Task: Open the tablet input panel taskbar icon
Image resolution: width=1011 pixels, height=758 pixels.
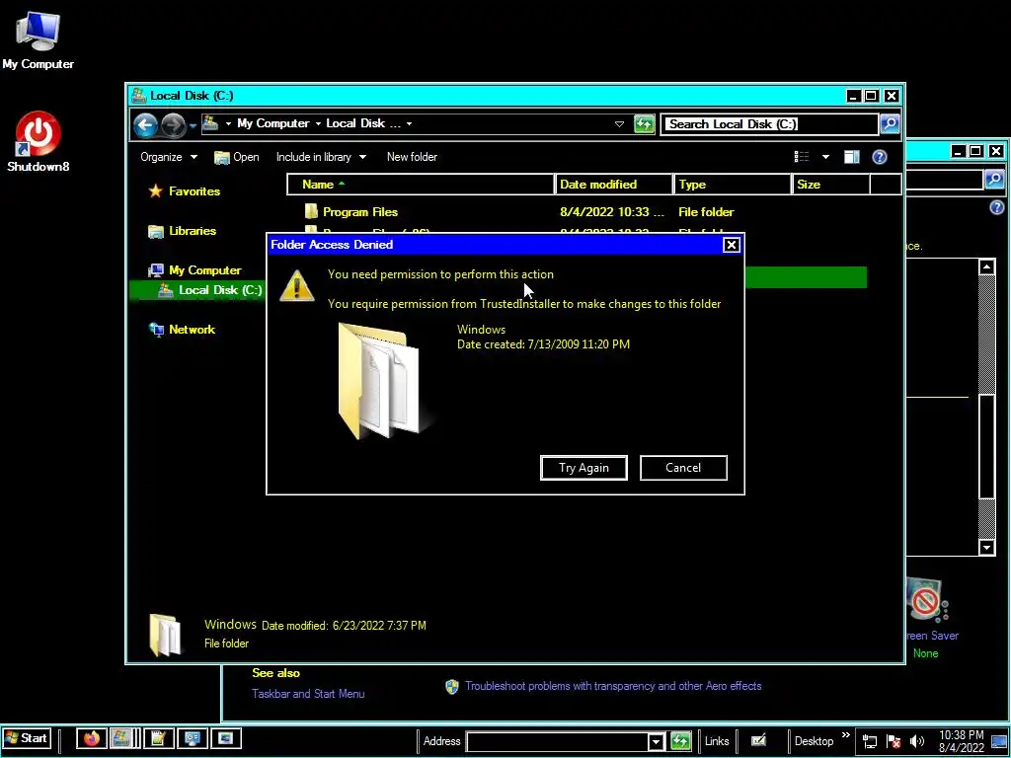Action: (759, 740)
